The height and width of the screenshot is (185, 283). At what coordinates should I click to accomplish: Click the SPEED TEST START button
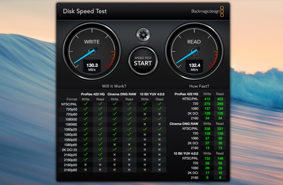143,61
